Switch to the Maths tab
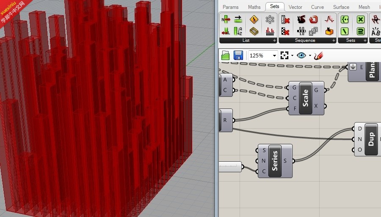The image size is (381, 217). pyautogui.click(x=254, y=7)
